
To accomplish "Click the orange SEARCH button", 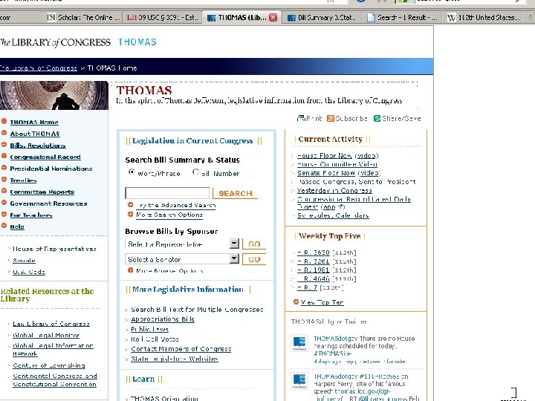I will (235, 193).
